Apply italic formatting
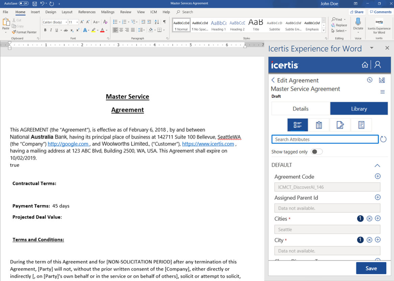The image size is (394, 281). point(51,30)
